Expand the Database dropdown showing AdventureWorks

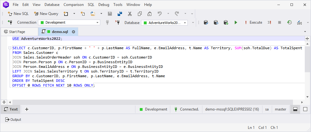point(185,22)
